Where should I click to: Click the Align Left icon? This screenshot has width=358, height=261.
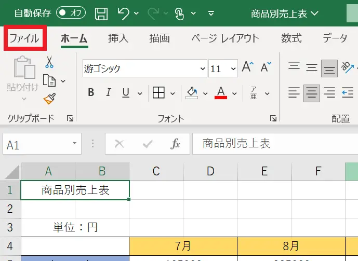click(294, 93)
